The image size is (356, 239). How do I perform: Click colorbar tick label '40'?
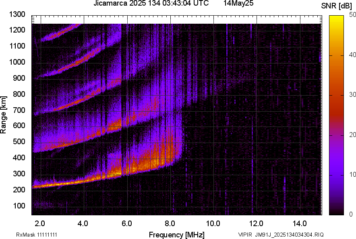point(352,55)
